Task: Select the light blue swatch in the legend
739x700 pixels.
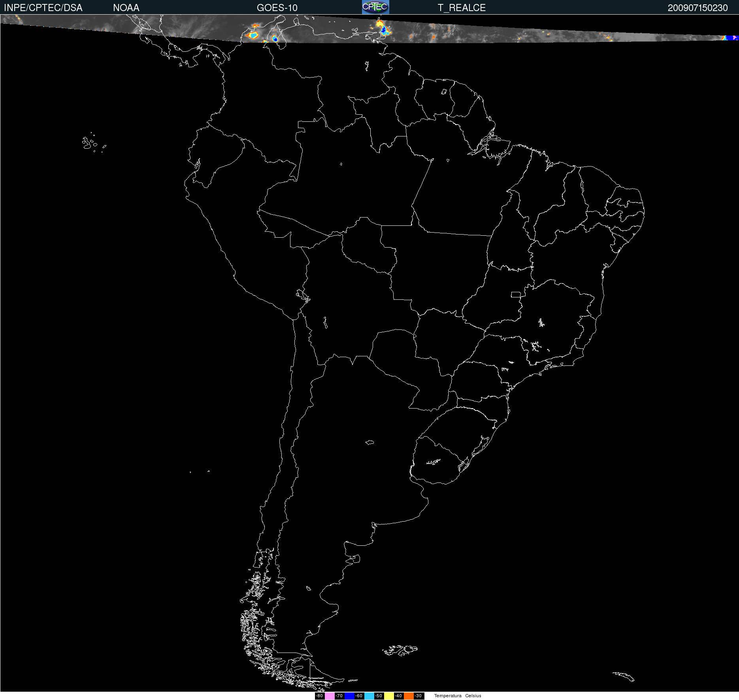Action: (369, 696)
